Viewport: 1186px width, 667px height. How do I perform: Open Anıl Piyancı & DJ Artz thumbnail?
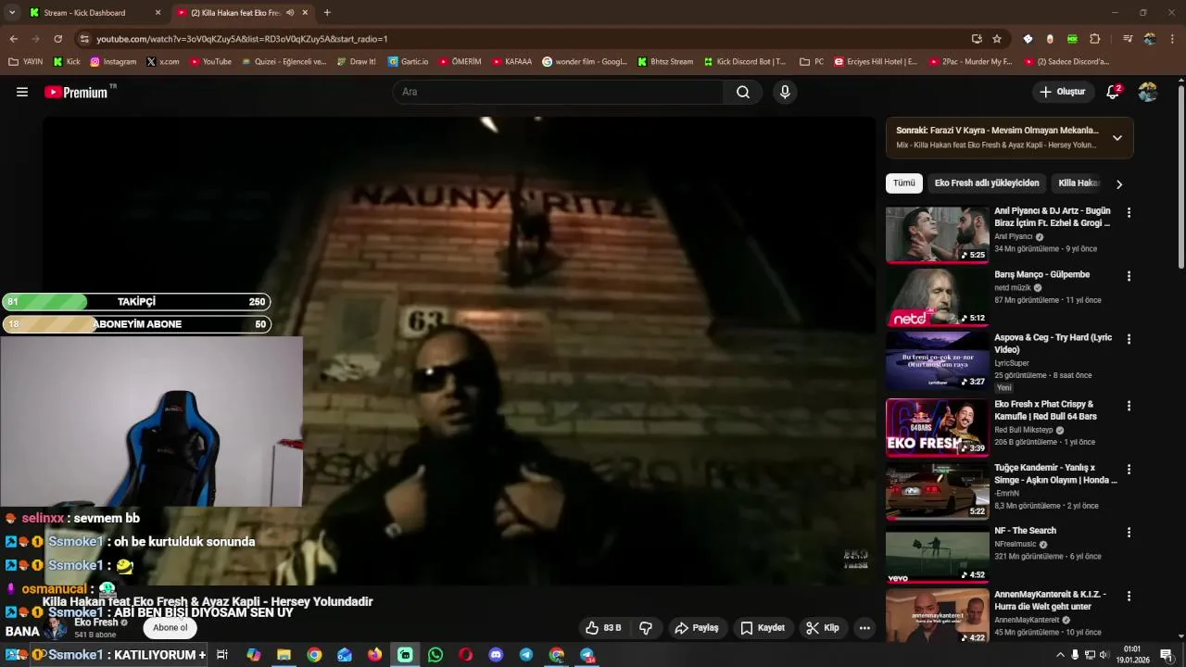[x=937, y=234]
